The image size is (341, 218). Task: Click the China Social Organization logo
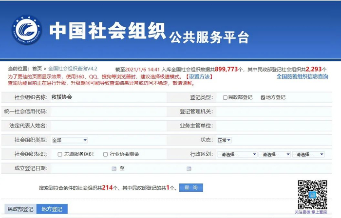pos(27,30)
